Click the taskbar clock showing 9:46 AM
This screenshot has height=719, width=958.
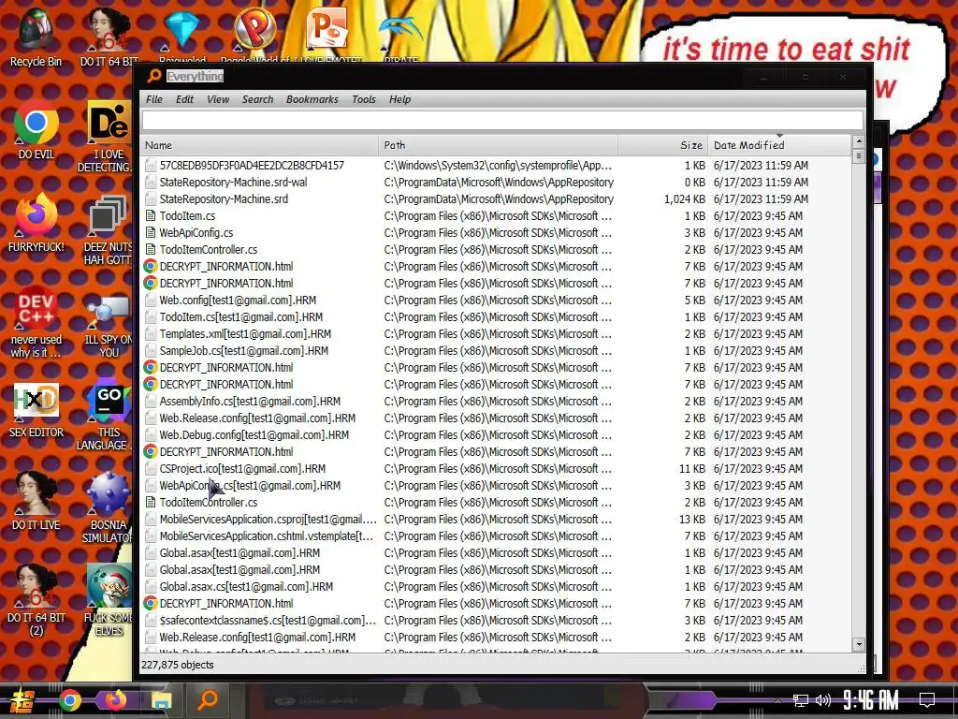[871, 699]
